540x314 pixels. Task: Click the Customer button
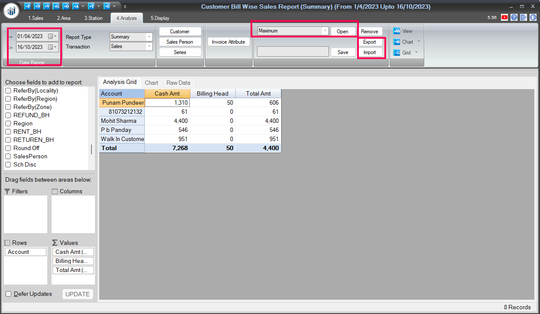(x=180, y=32)
